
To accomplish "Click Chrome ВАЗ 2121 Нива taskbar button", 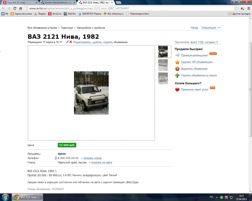I will [28, 197].
